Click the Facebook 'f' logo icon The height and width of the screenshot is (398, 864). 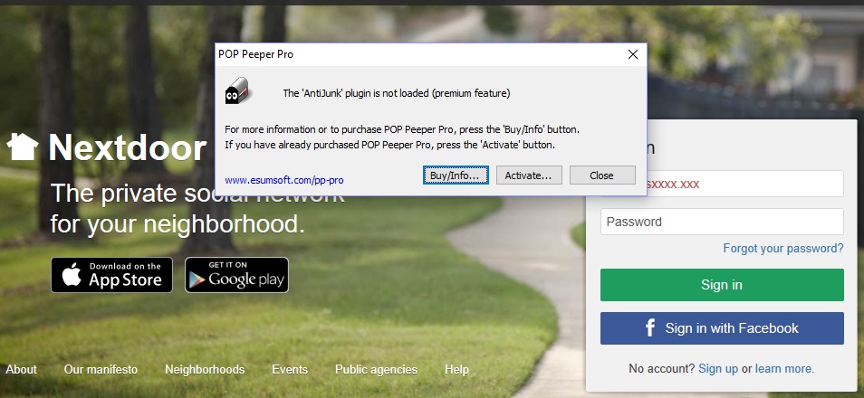coord(650,328)
